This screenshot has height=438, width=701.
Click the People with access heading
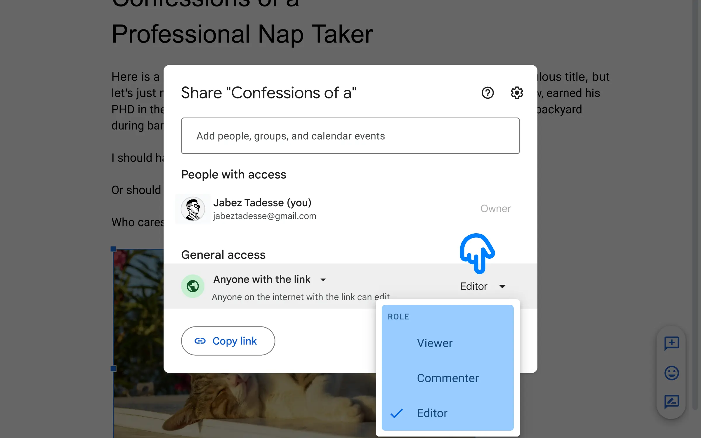pyautogui.click(x=234, y=174)
